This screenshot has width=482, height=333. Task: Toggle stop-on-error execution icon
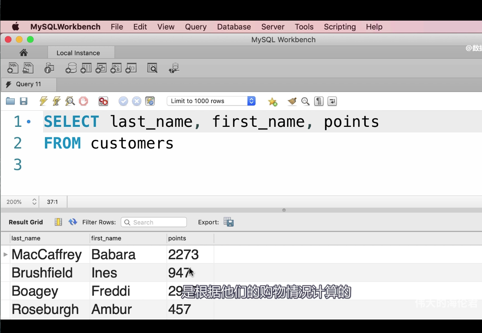pyautogui.click(x=103, y=101)
